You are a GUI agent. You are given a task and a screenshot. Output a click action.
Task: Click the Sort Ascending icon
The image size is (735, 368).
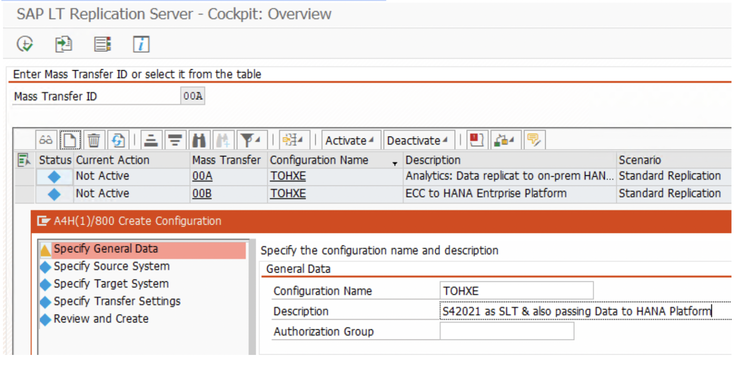tap(152, 140)
